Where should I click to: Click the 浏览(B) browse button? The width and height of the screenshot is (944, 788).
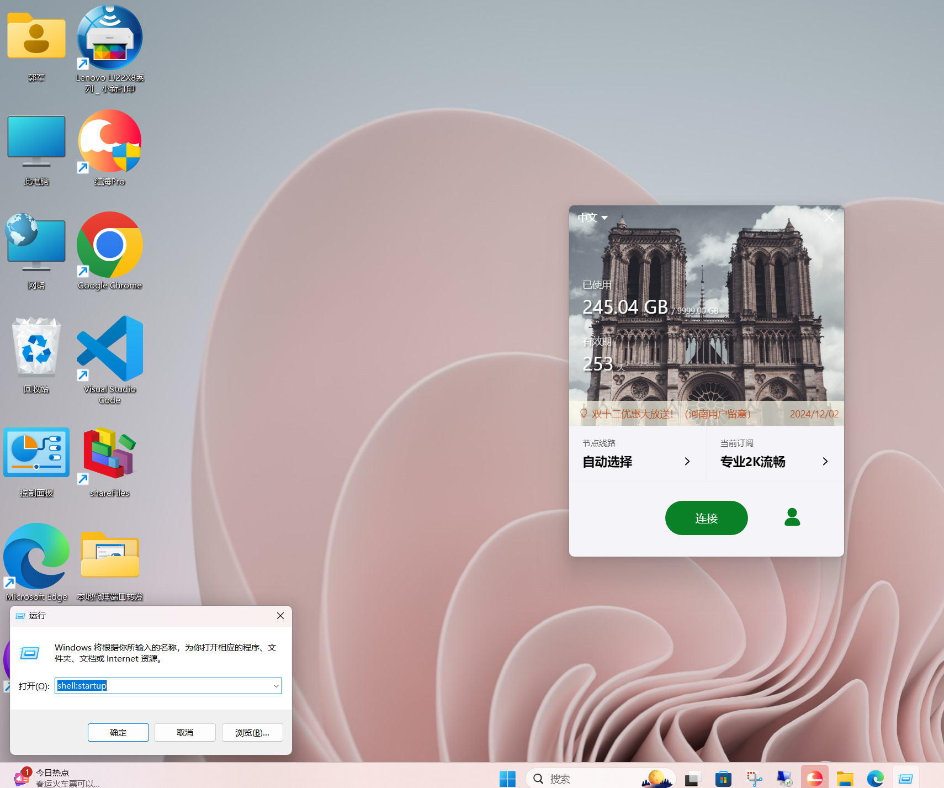[x=252, y=732]
